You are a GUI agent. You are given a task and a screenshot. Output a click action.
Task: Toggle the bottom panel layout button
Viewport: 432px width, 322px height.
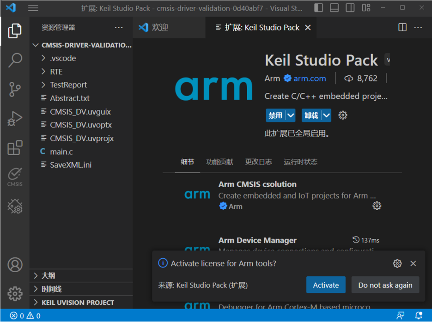tap(335, 8)
